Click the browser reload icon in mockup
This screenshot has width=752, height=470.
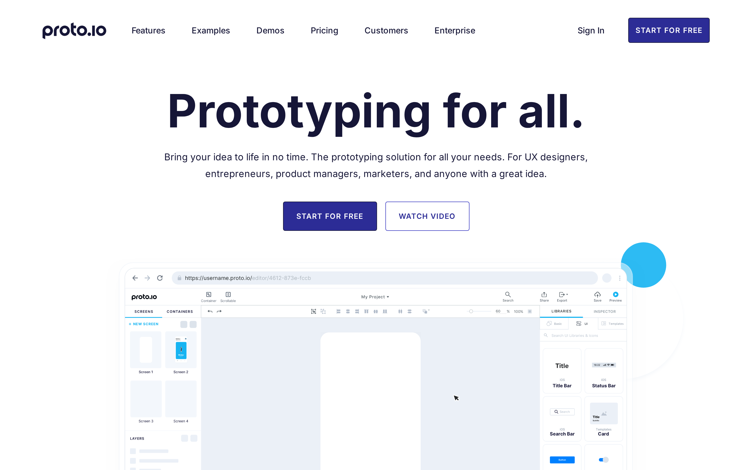[x=160, y=278]
